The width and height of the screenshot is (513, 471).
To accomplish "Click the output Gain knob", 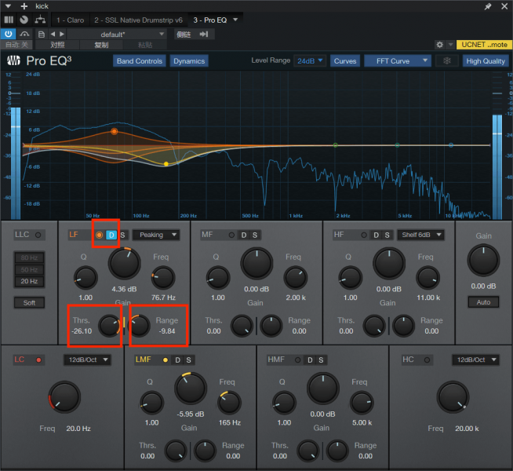I will [483, 261].
